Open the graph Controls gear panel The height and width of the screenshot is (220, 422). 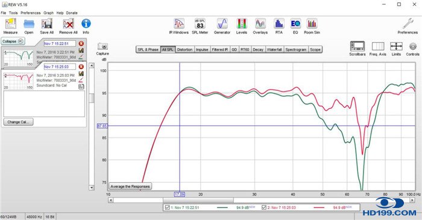412,48
